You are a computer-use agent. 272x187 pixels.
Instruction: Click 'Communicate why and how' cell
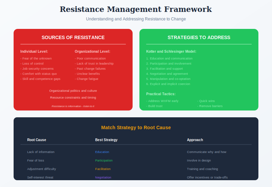[x=207, y=152]
